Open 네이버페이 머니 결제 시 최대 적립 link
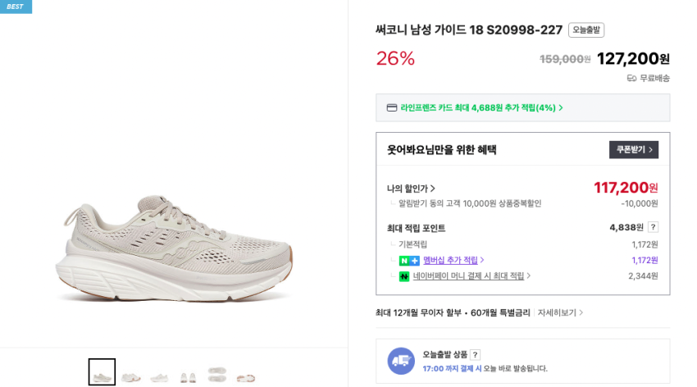Screen dimensions: 697x387 [471, 276]
